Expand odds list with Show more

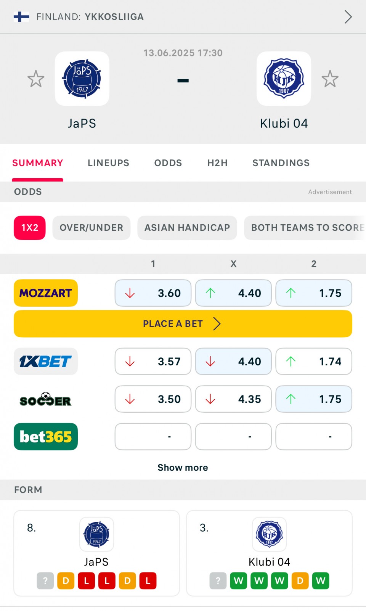(183, 468)
